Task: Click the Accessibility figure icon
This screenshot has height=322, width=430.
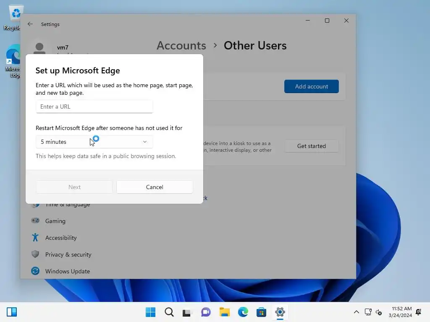Action: pyautogui.click(x=35, y=237)
